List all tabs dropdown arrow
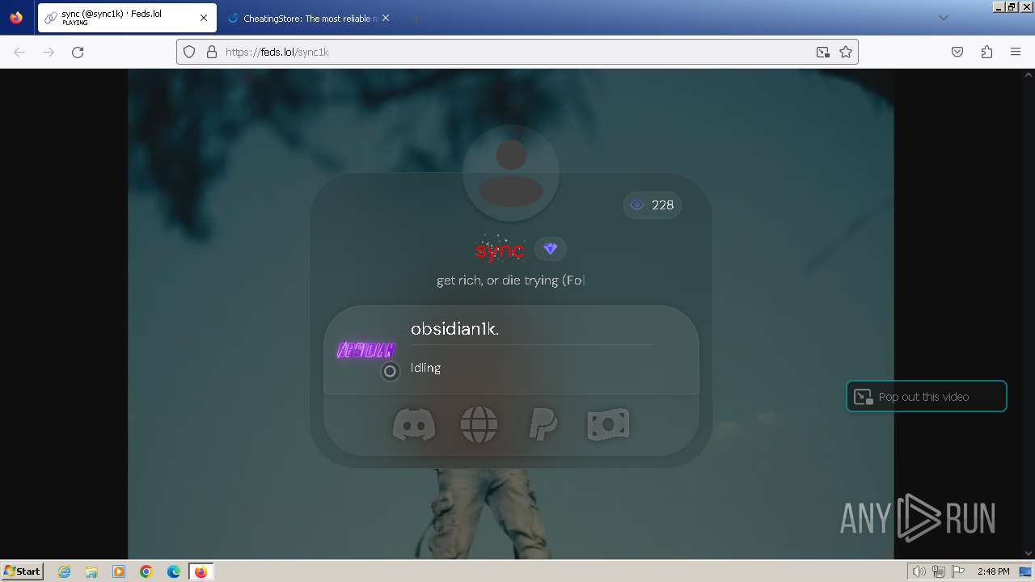Image resolution: width=1035 pixels, height=582 pixels. coord(943,18)
